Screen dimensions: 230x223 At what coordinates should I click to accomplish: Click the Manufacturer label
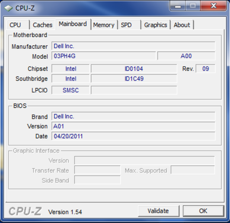click(30, 46)
